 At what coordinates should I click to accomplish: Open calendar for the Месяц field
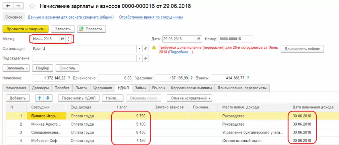62,39
